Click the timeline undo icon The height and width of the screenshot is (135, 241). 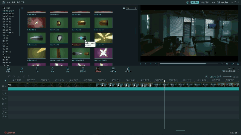9,76
